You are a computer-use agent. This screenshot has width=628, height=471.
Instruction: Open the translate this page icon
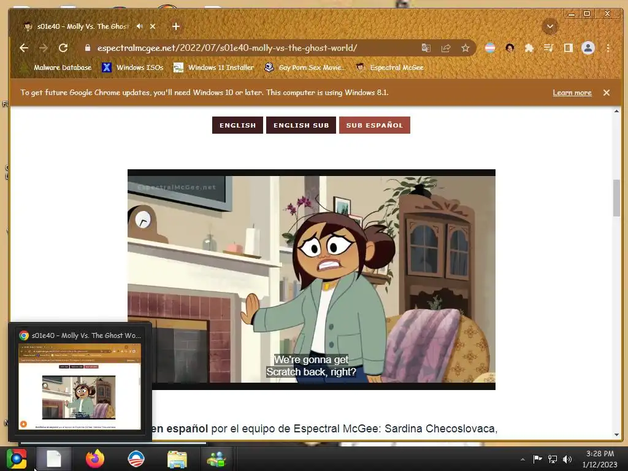point(426,48)
